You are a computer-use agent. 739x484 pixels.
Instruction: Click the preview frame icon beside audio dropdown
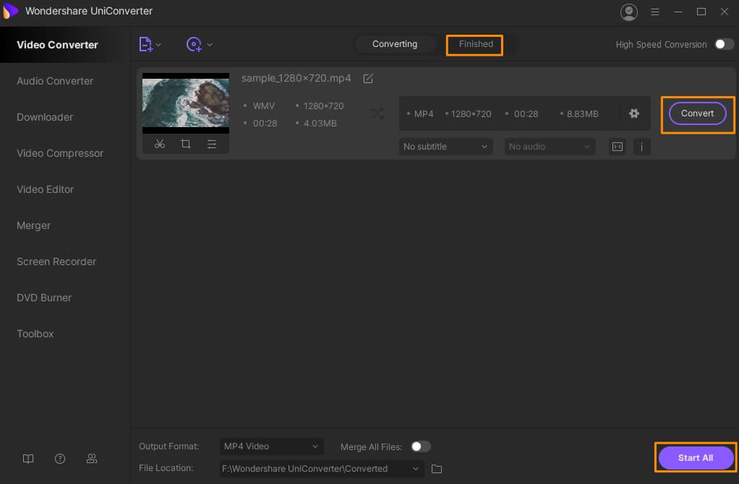coord(618,147)
